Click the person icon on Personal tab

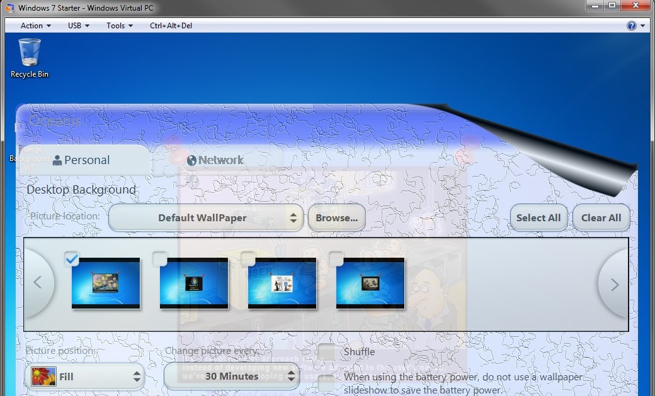coord(57,160)
